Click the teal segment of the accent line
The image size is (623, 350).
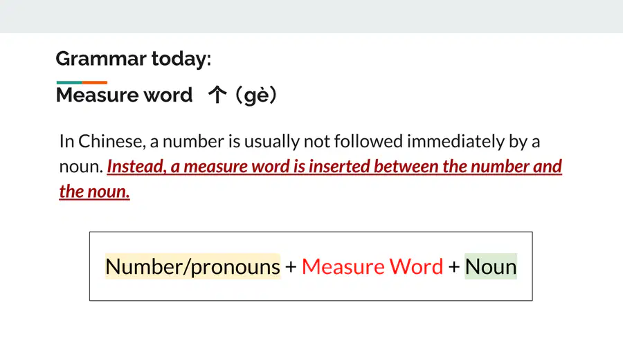(69, 82)
